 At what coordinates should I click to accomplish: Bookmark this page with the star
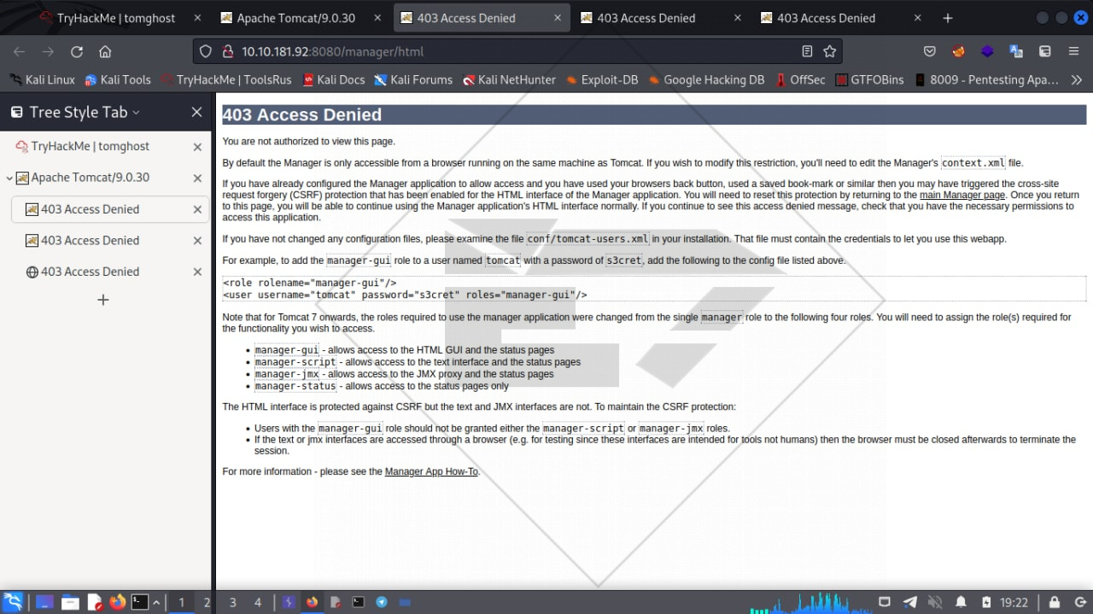[x=829, y=51]
